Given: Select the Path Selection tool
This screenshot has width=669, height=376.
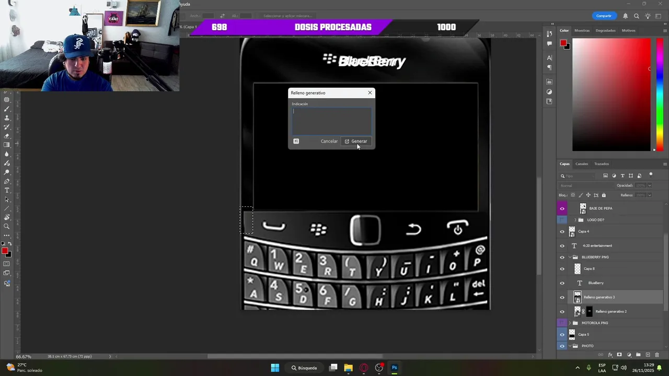Looking at the screenshot, I should pyautogui.click(x=7, y=199).
